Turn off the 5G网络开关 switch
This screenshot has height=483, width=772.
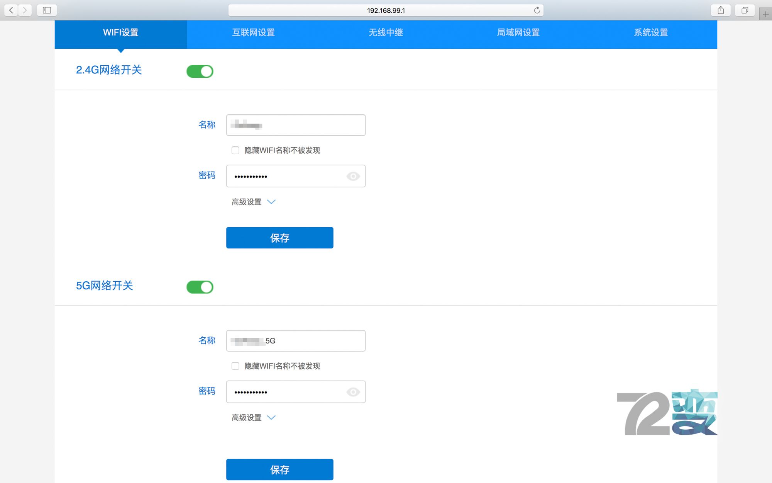[200, 287]
